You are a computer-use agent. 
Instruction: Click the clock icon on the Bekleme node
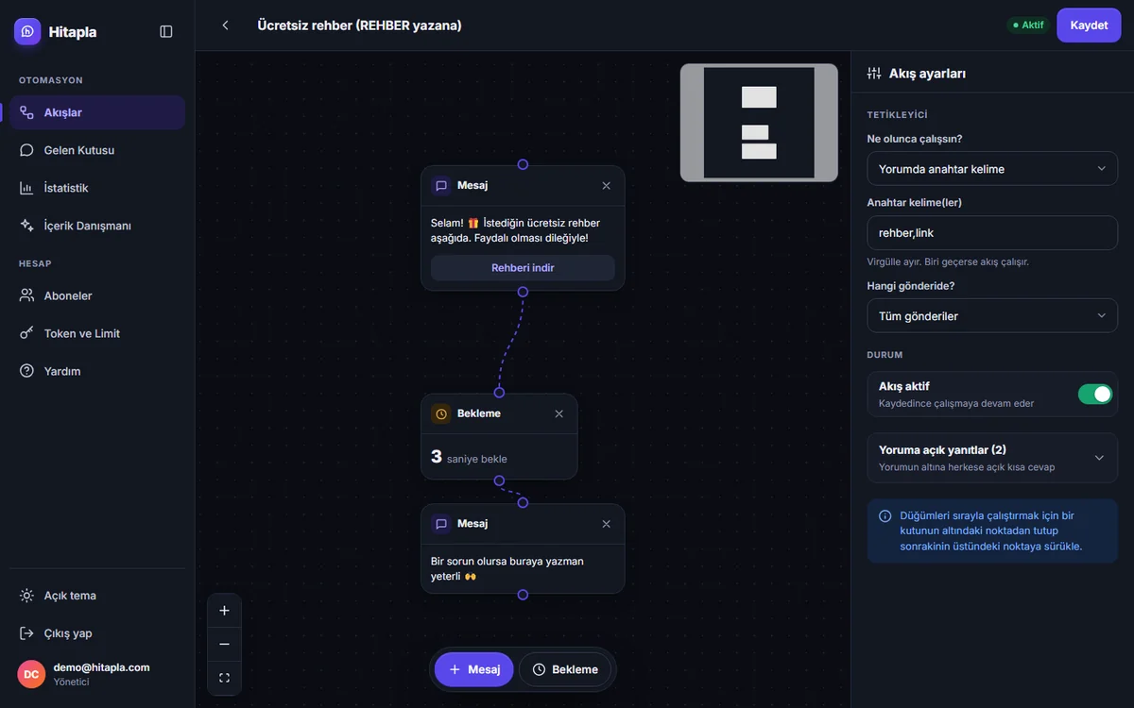(440, 413)
